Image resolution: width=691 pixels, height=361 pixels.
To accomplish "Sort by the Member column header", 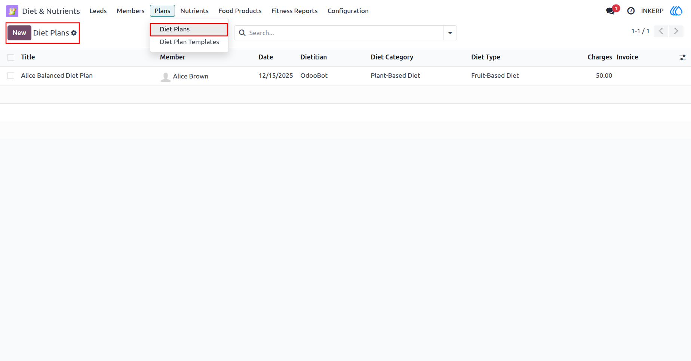I will 173,57.
